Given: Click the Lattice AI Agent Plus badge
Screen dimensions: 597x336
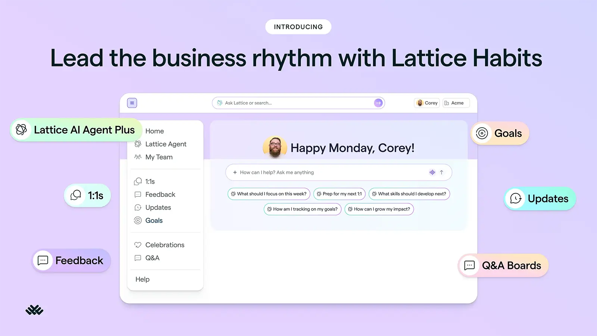Looking at the screenshot, I should (x=76, y=130).
